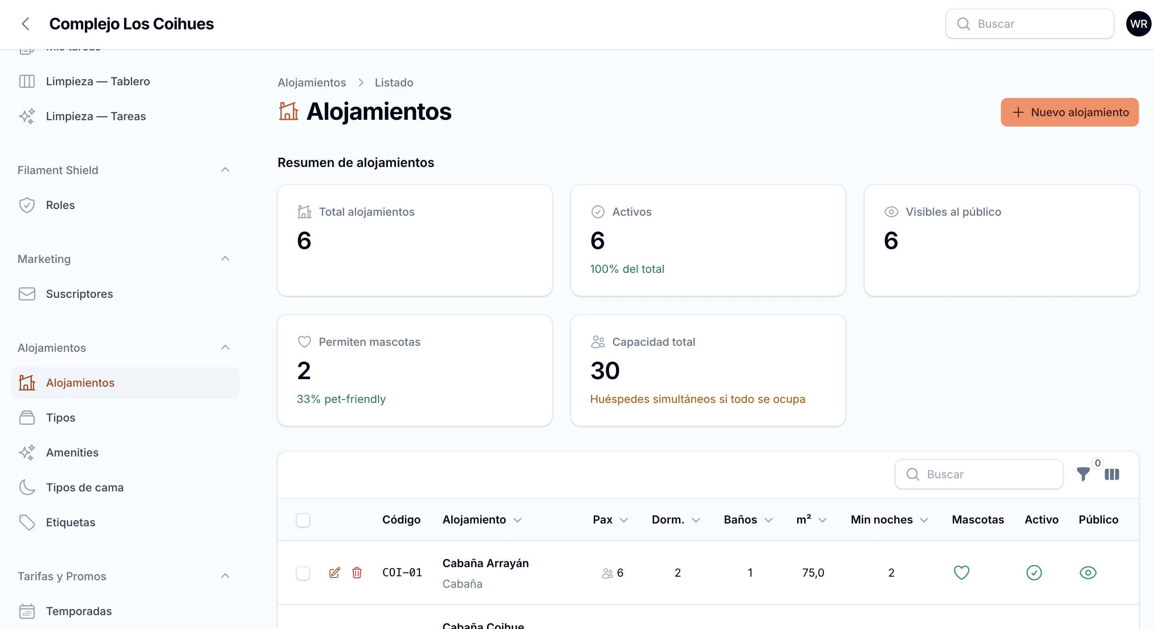Click the Roles shield icon
This screenshot has height=629, width=1154.
(27, 205)
